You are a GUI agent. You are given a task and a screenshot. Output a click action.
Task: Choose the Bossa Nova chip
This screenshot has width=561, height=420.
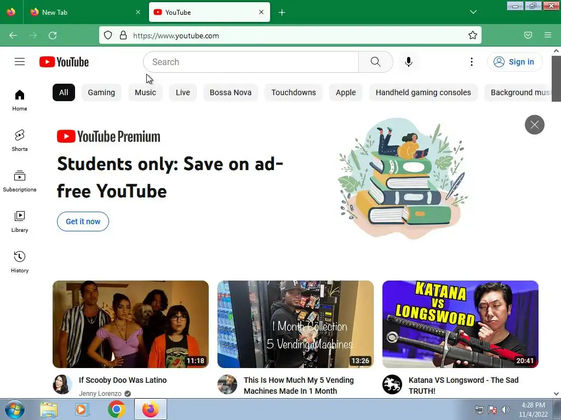[231, 92]
